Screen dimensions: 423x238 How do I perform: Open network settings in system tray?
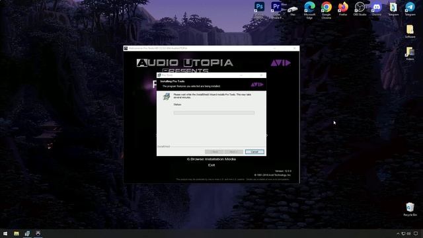[x=403, y=233]
